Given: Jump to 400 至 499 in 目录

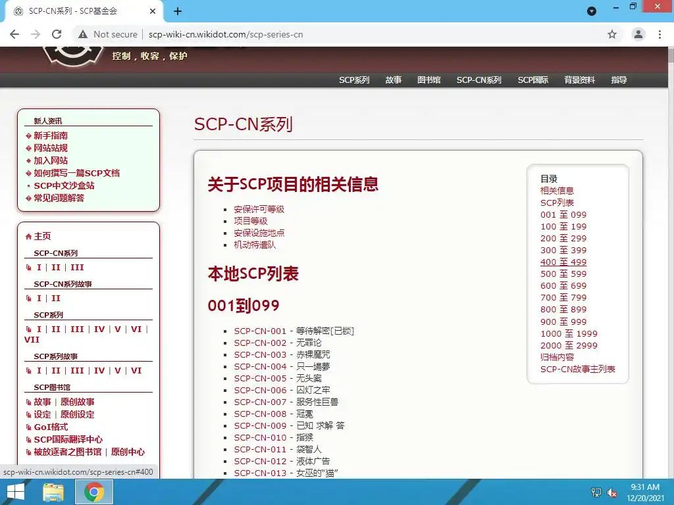Looking at the screenshot, I should [563, 262].
